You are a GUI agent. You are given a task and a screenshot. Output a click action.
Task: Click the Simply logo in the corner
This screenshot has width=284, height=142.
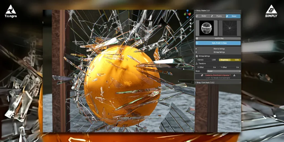pyautogui.click(x=271, y=11)
